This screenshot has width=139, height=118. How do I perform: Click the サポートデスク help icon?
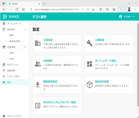tap(4, 116)
